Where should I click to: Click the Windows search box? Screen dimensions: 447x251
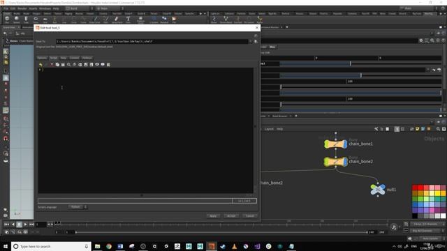pos(51,246)
